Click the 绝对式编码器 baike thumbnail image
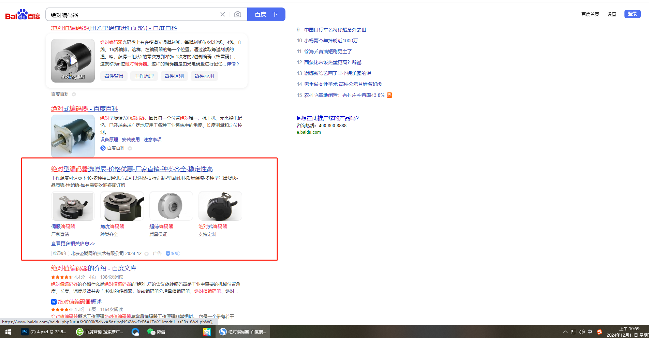The height and width of the screenshot is (338, 649). [x=73, y=136]
